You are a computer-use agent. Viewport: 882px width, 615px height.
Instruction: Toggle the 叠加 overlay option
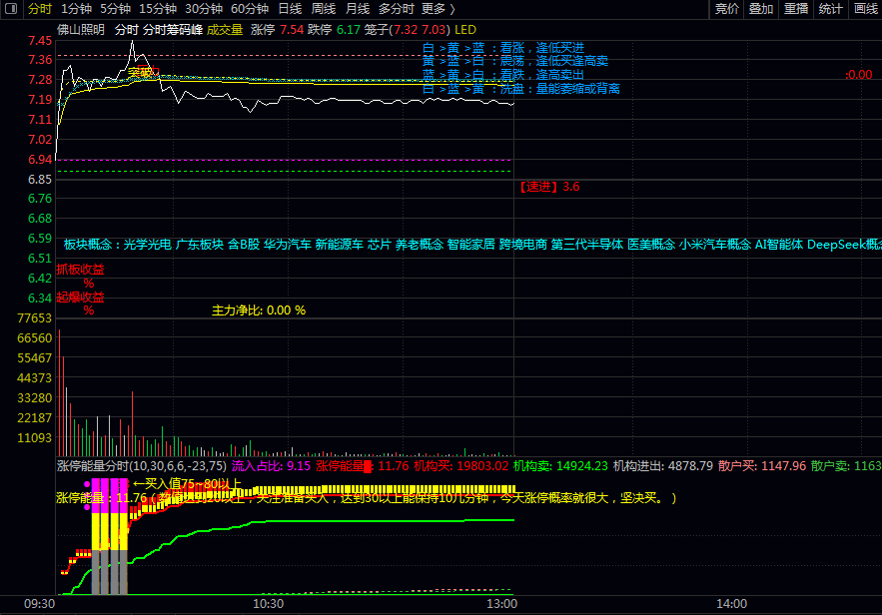pyautogui.click(x=761, y=9)
